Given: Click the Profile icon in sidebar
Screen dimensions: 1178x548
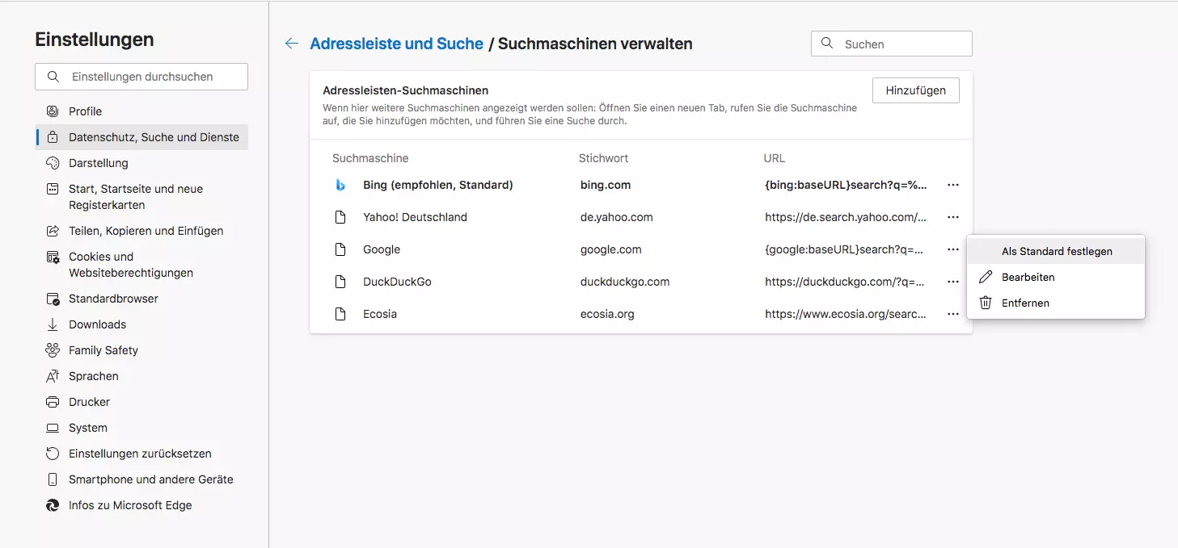Looking at the screenshot, I should pyautogui.click(x=53, y=111).
